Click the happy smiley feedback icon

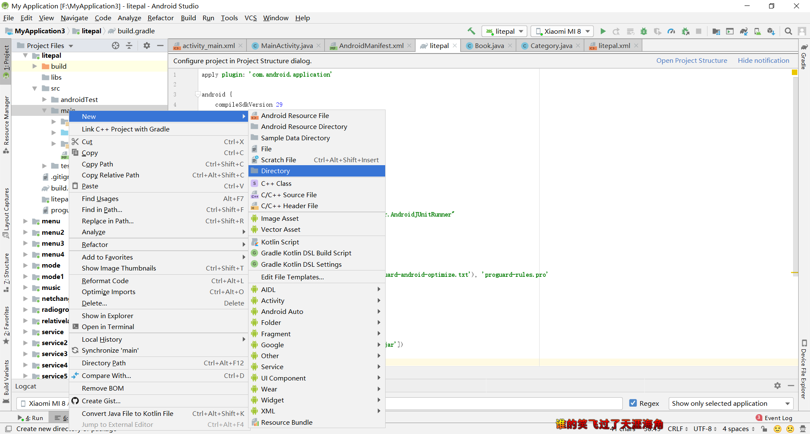coord(778,429)
